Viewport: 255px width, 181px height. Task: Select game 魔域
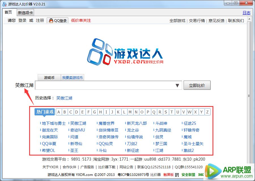tap(188, 137)
